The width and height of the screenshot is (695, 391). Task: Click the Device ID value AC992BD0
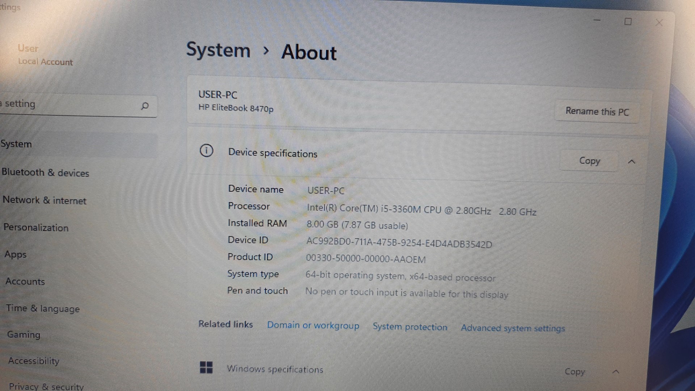pyautogui.click(x=399, y=242)
